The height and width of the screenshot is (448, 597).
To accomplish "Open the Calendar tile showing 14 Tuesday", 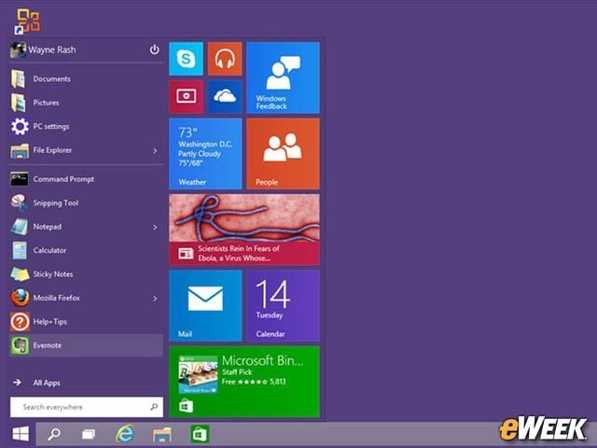I will [283, 305].
